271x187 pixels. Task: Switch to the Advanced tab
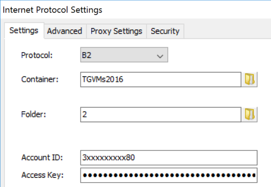(64, 31)
